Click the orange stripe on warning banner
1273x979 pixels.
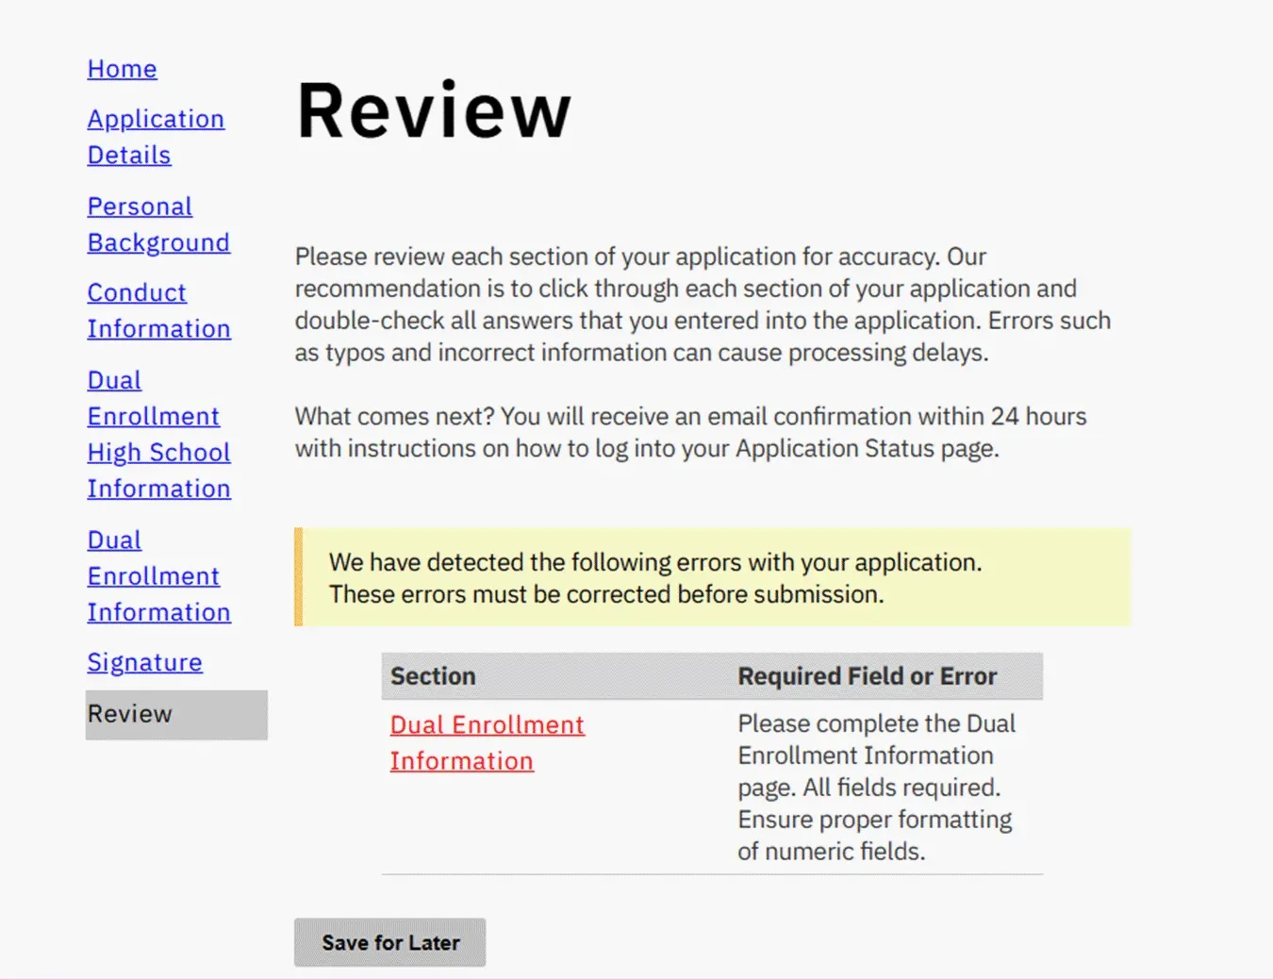298,577
